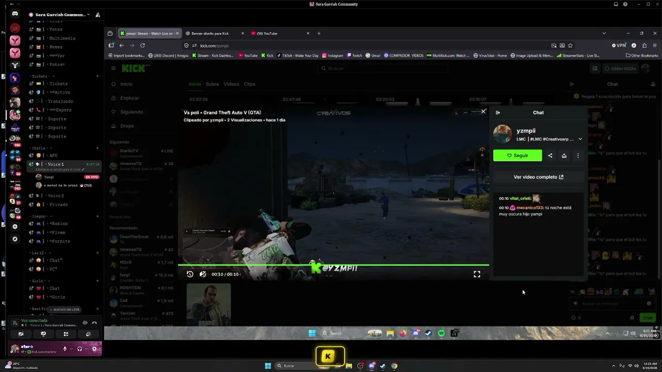Viewport: 662px width, 372px height.
Task: Jump to unread with NUEVOS SIN LEER
Action: 65,309
